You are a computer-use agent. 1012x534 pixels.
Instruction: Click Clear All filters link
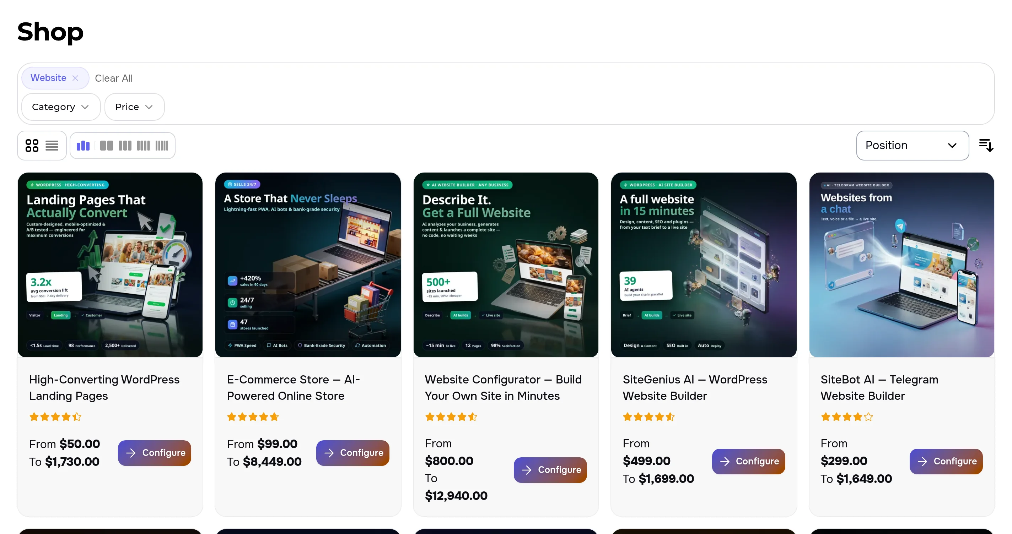[x=114, y=78]
